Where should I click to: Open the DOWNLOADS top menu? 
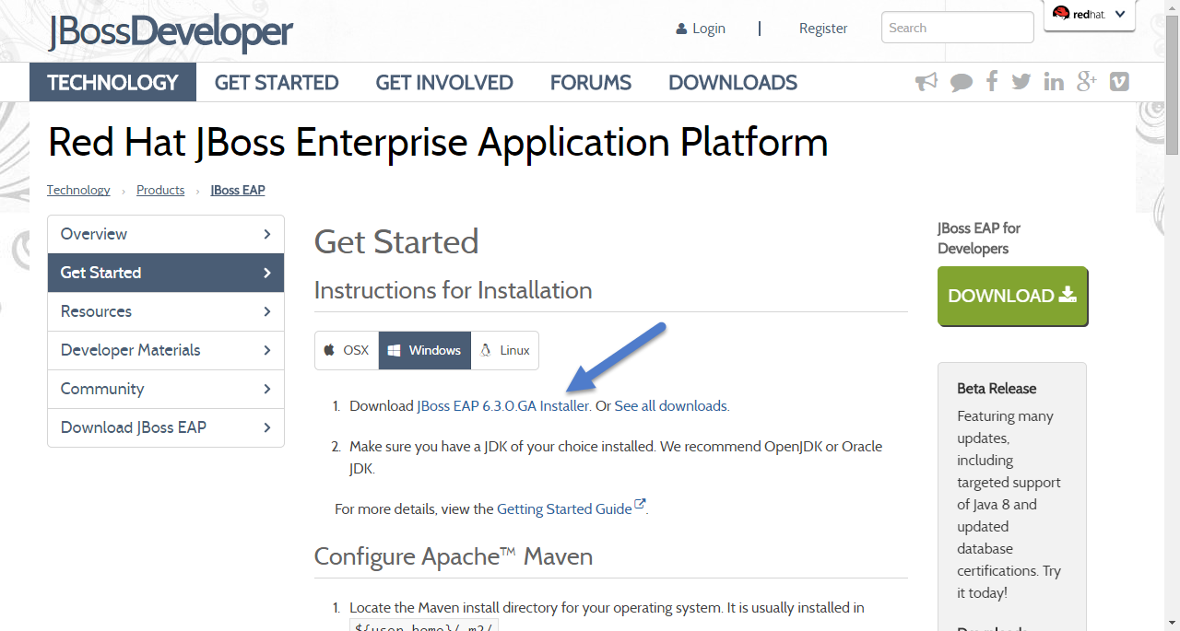[x=733, y=82]
